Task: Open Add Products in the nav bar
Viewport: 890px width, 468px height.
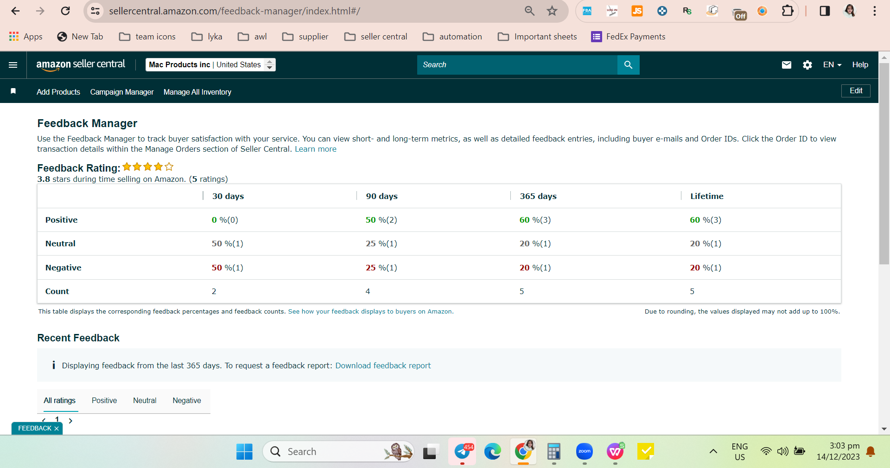Action: (58, 92)
